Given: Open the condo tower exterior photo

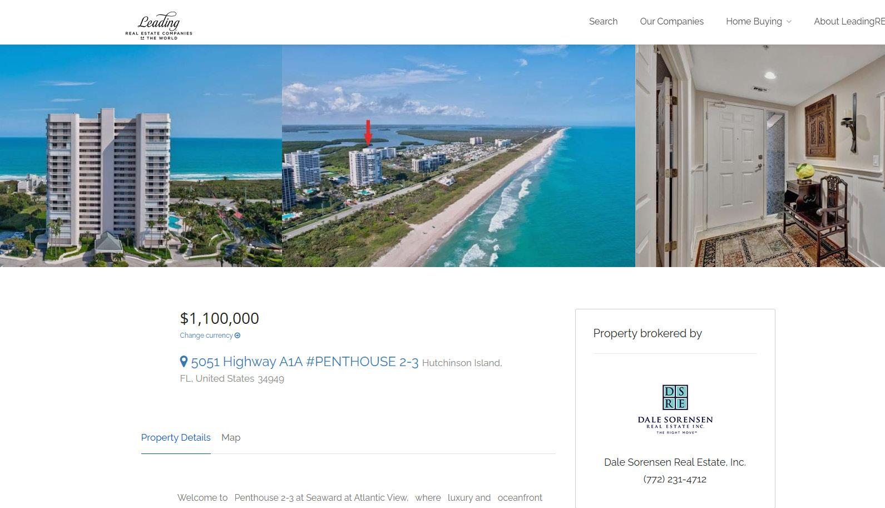Looking at the screenshot, I should click(x=141, y=156).
